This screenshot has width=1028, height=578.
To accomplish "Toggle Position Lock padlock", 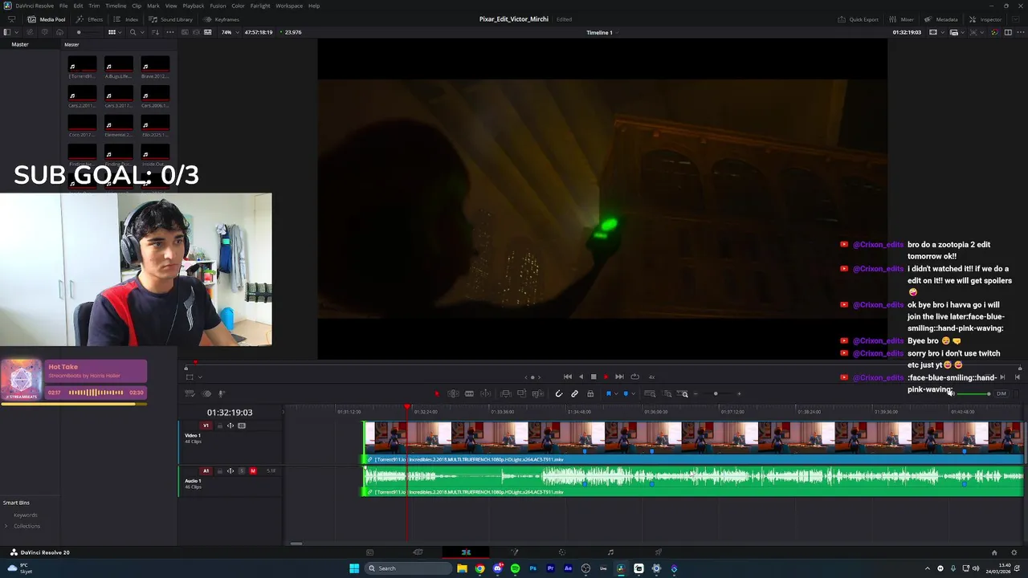I will 590,393.
